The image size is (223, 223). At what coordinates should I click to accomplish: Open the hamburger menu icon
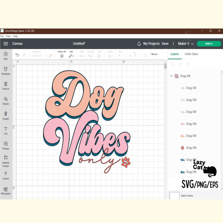click(6, 44)
